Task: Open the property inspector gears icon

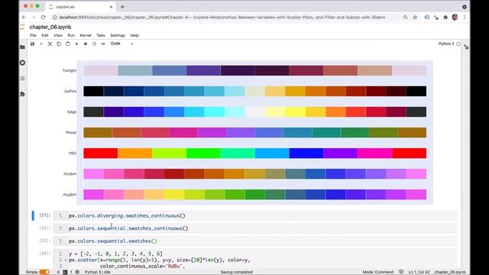Action: point(466,47)
